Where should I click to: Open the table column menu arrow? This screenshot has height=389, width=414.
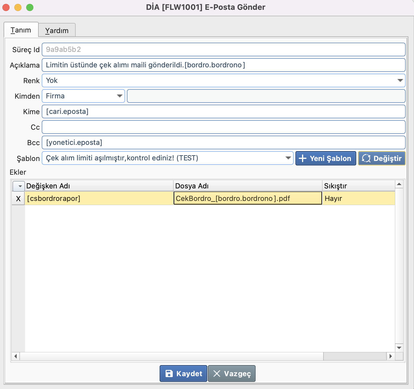19,186
